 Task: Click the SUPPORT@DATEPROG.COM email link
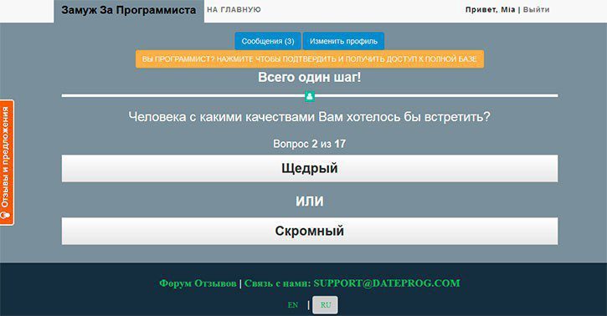(387, 283)
